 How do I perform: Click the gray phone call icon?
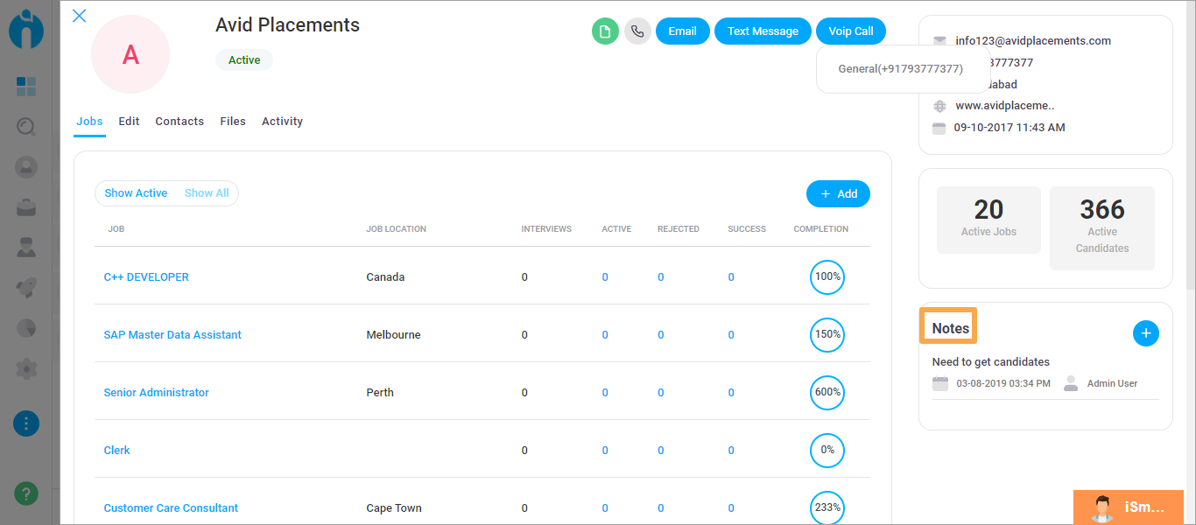[637, 31]
